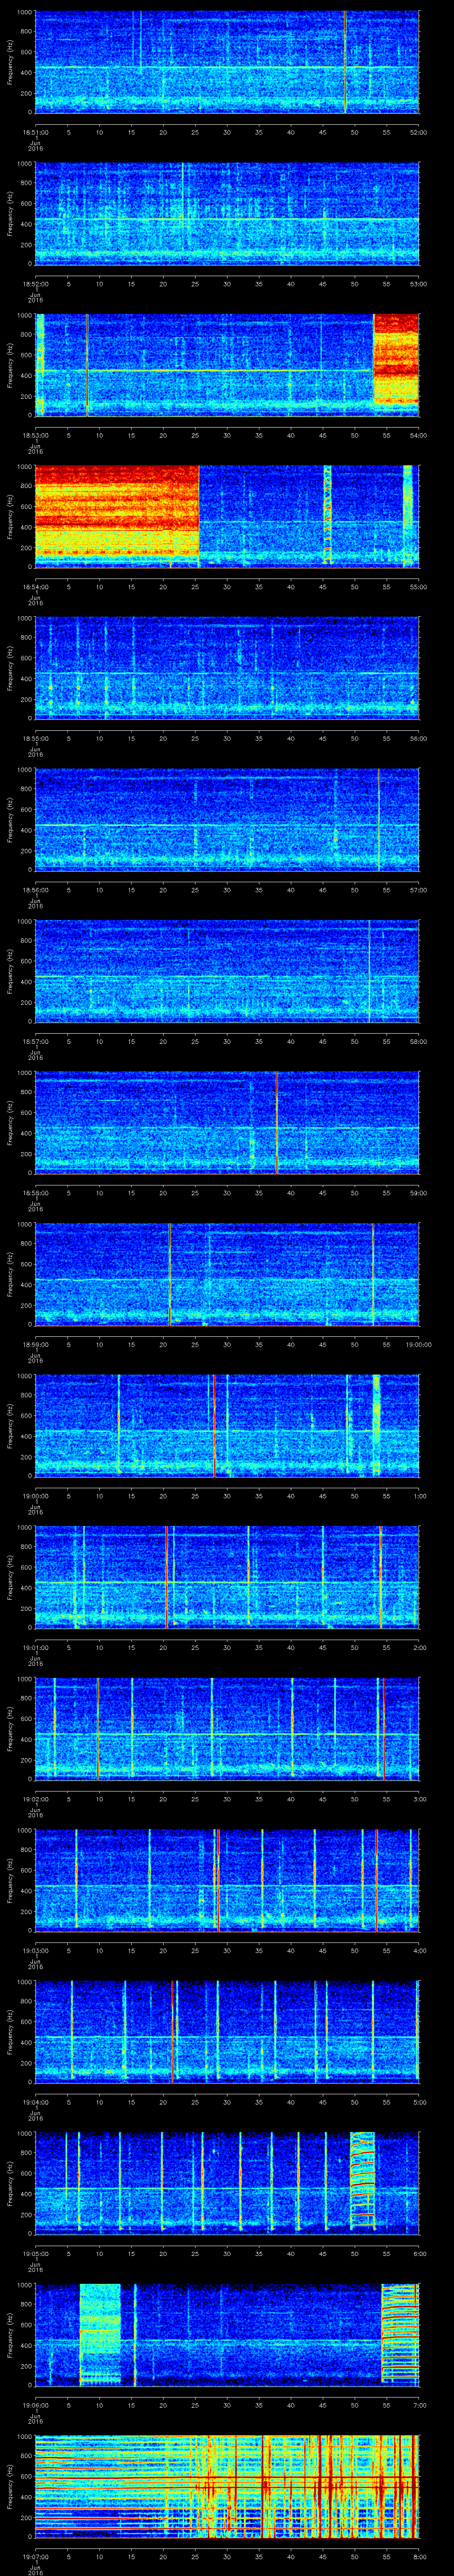This screenshot has height=2576, width=454.
Task: Click the spectrogram panel starting at 18:52:00
Action: (227, 213)
